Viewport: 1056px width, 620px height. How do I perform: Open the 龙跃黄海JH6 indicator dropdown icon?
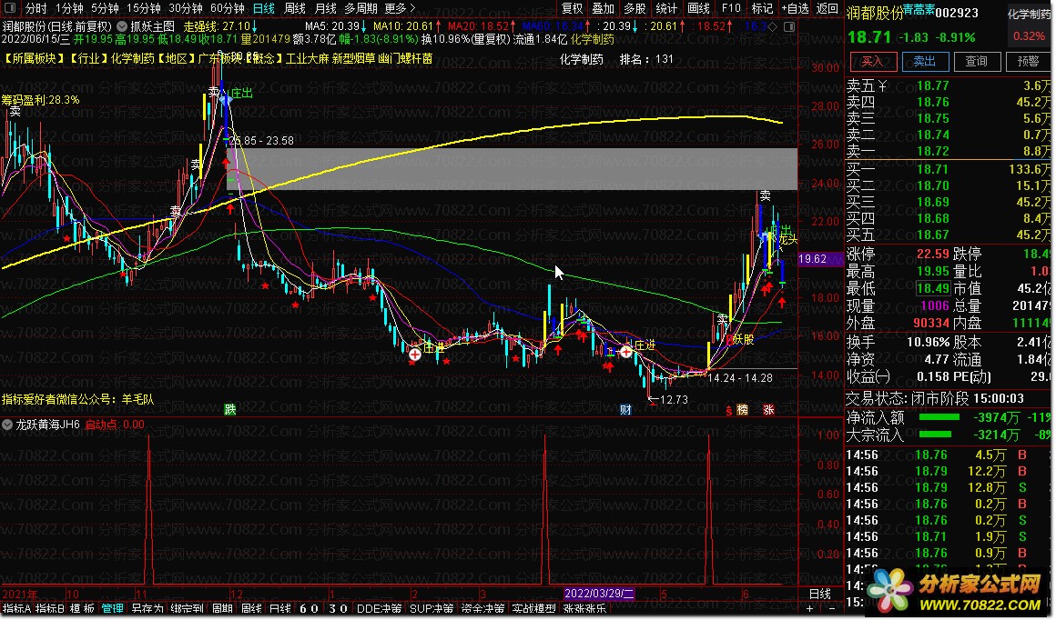[x=7, y=425]
